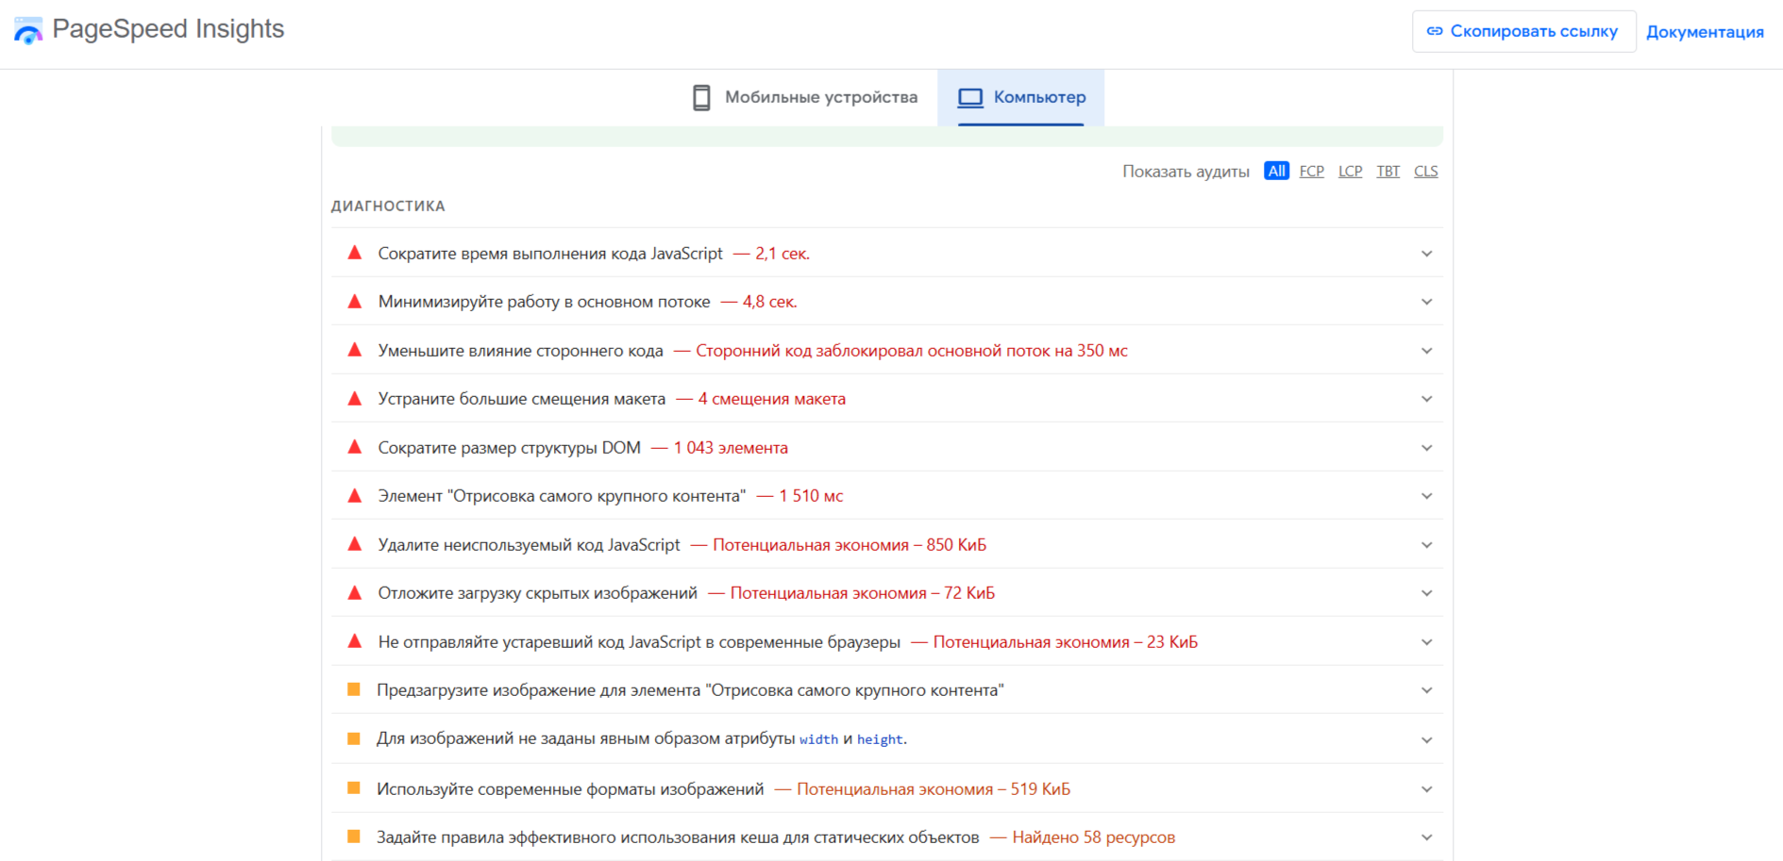Click the height code keyword
1783x861 pixels.
click(880, 739)
